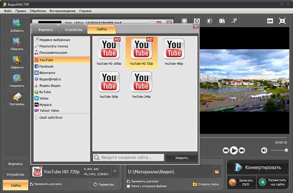Click Записать DVD button
This screenshot has height=193, width=293.
[x=242, y=182]
